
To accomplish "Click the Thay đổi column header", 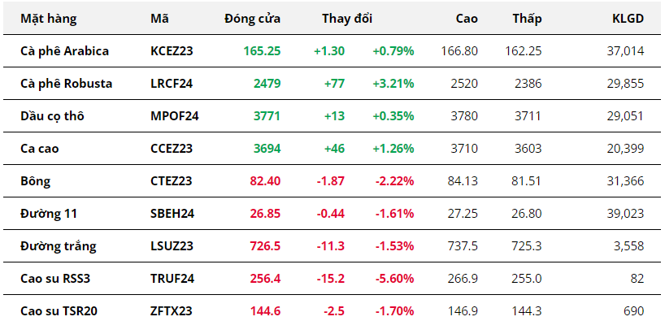I will click(347, 19).
